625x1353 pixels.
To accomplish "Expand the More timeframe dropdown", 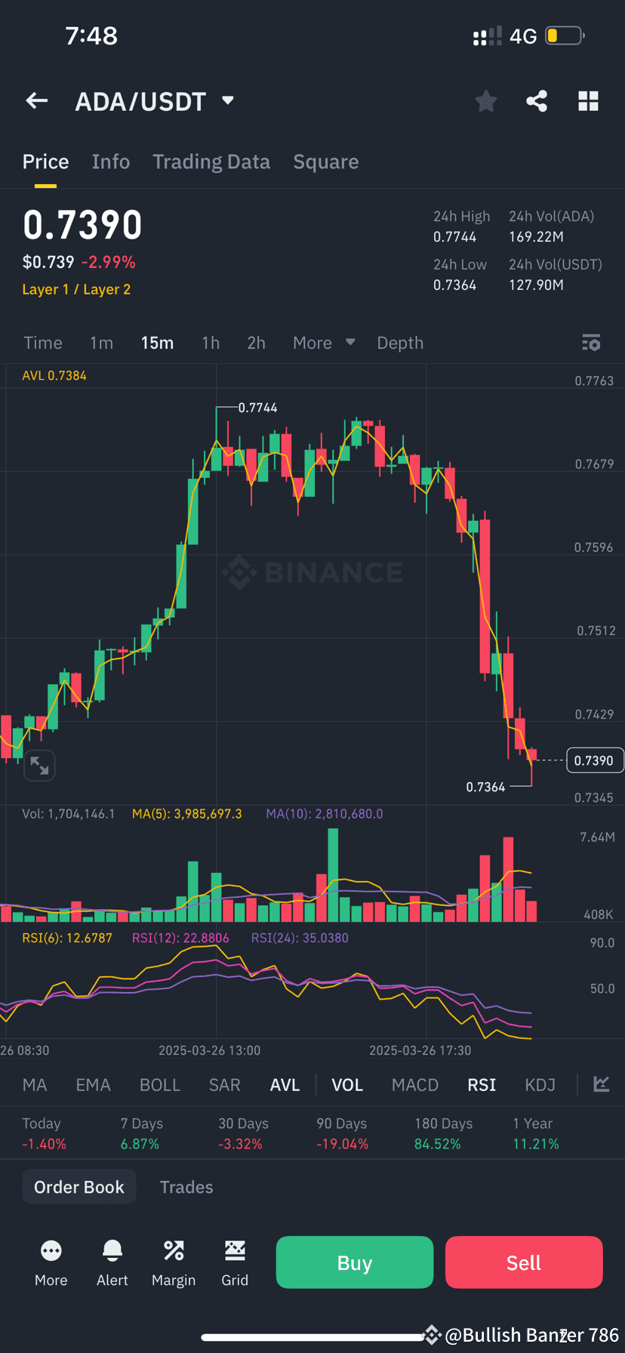I will point(323,342).
